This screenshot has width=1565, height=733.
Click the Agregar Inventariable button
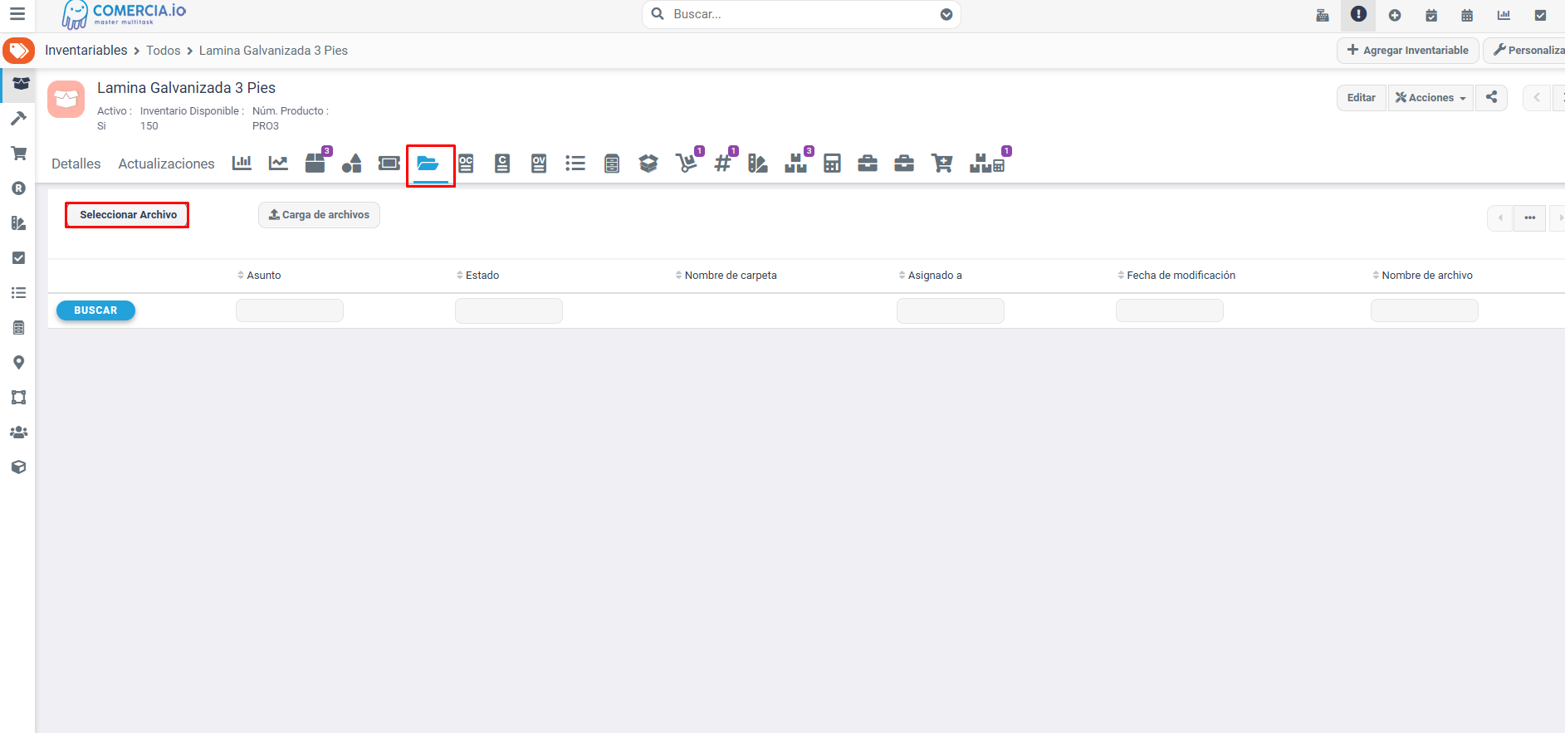point(1408,50)
